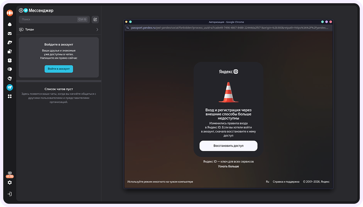Click the traffic cone illustration
This screenshot has width=363, height=207.
click(x=228, y=92)
